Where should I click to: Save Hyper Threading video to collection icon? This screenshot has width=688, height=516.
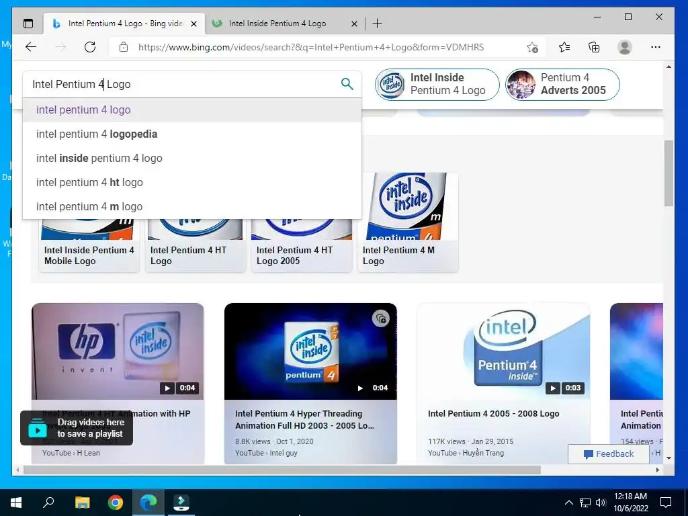coord(381,318)
